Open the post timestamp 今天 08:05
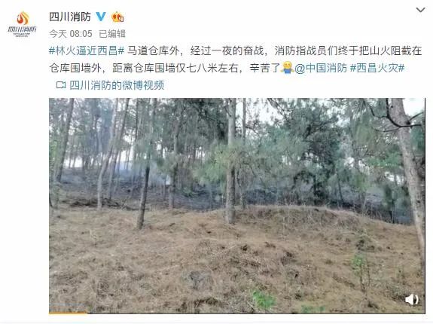The image size is (433, 324). (71, 34)
